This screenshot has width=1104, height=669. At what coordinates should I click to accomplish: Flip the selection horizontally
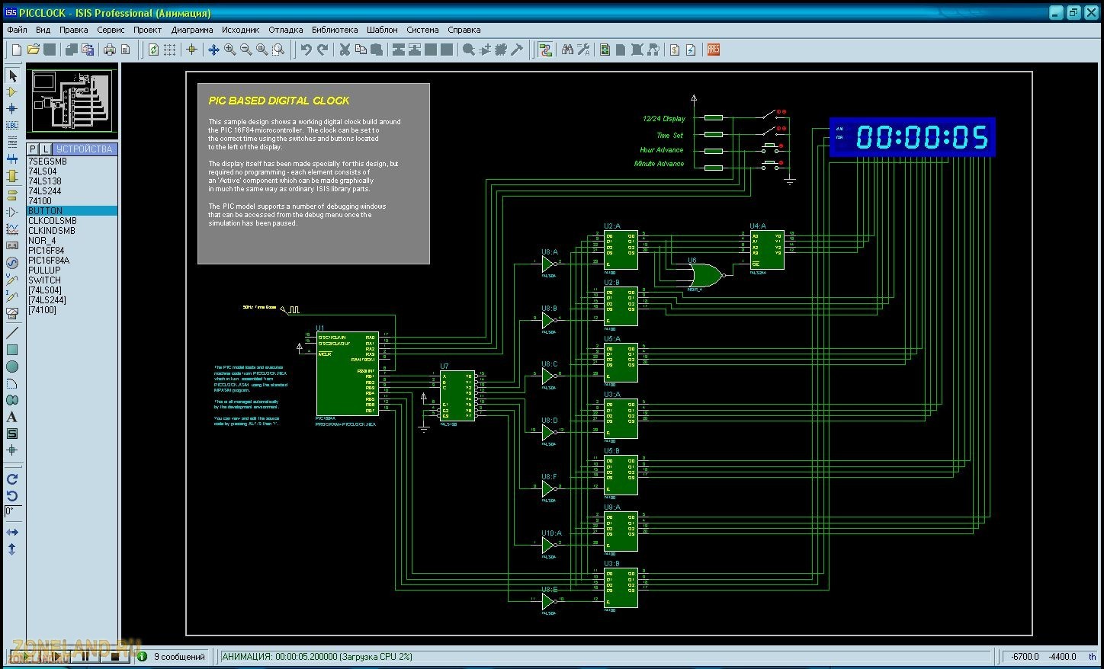point(12,533)
